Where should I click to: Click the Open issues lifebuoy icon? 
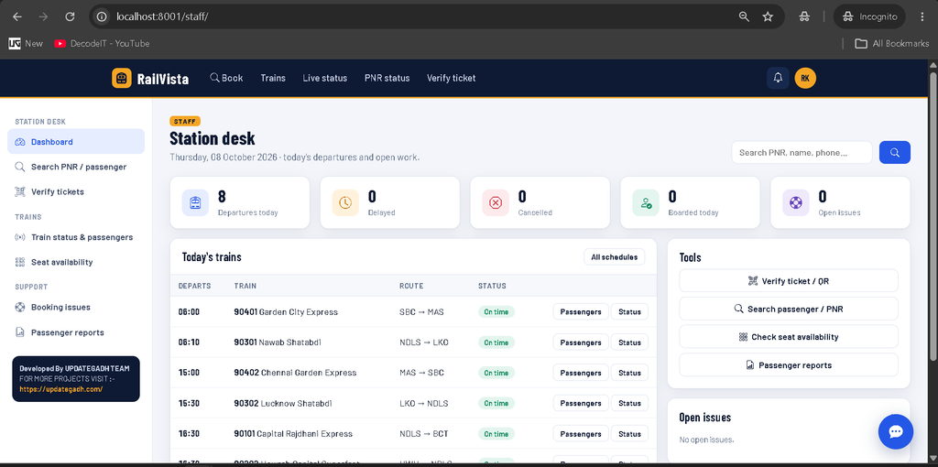point(796,202)
